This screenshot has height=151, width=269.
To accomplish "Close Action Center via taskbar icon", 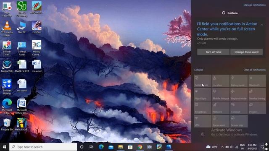I will point(262,147).
